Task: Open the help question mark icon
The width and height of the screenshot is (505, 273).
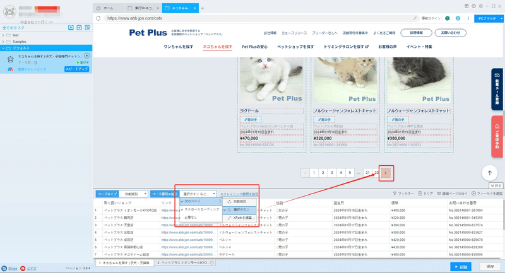Action: point(473,6)
